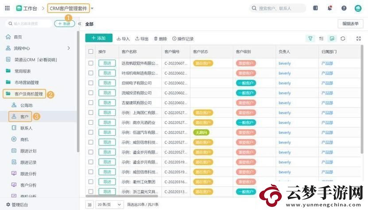Image resolution: width=368 pixels, height=210 pixels.
Task: Click the 客户名称 column header
Action: [x=129, y=52]
